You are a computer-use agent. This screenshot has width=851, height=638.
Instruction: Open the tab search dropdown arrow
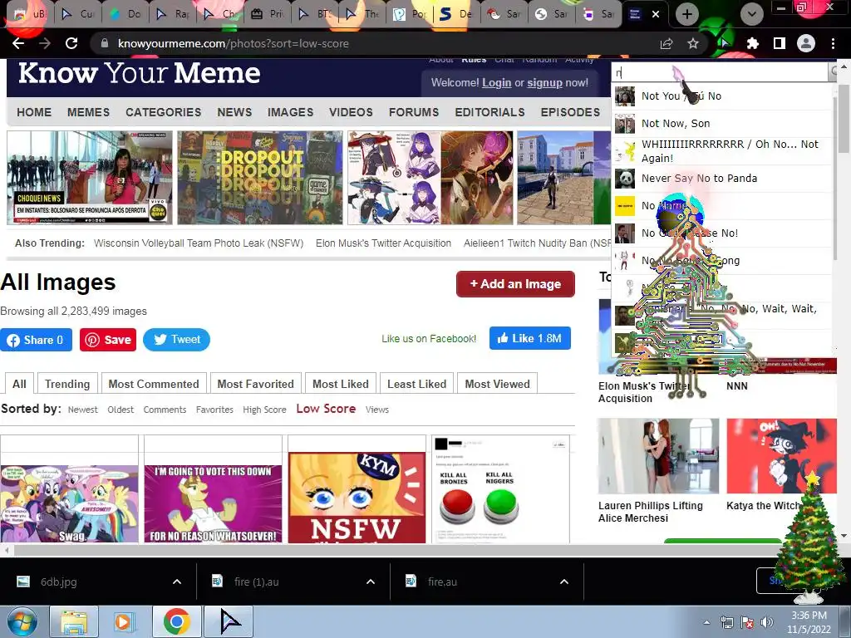pos(751,14)
